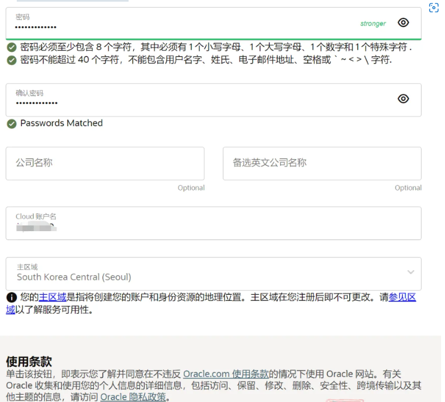Click the "stronger" strength label
Screen dimensions: 445x402
(373, 23)
